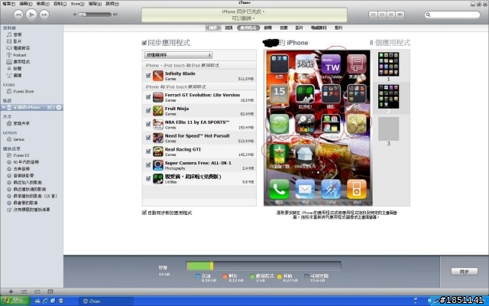489x306 pixels.
Task: Show home screen page 1 thumbnail
Action: coord(388,64)
